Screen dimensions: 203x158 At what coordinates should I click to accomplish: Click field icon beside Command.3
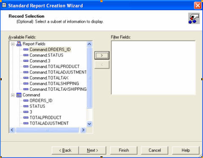coord(26,61)
